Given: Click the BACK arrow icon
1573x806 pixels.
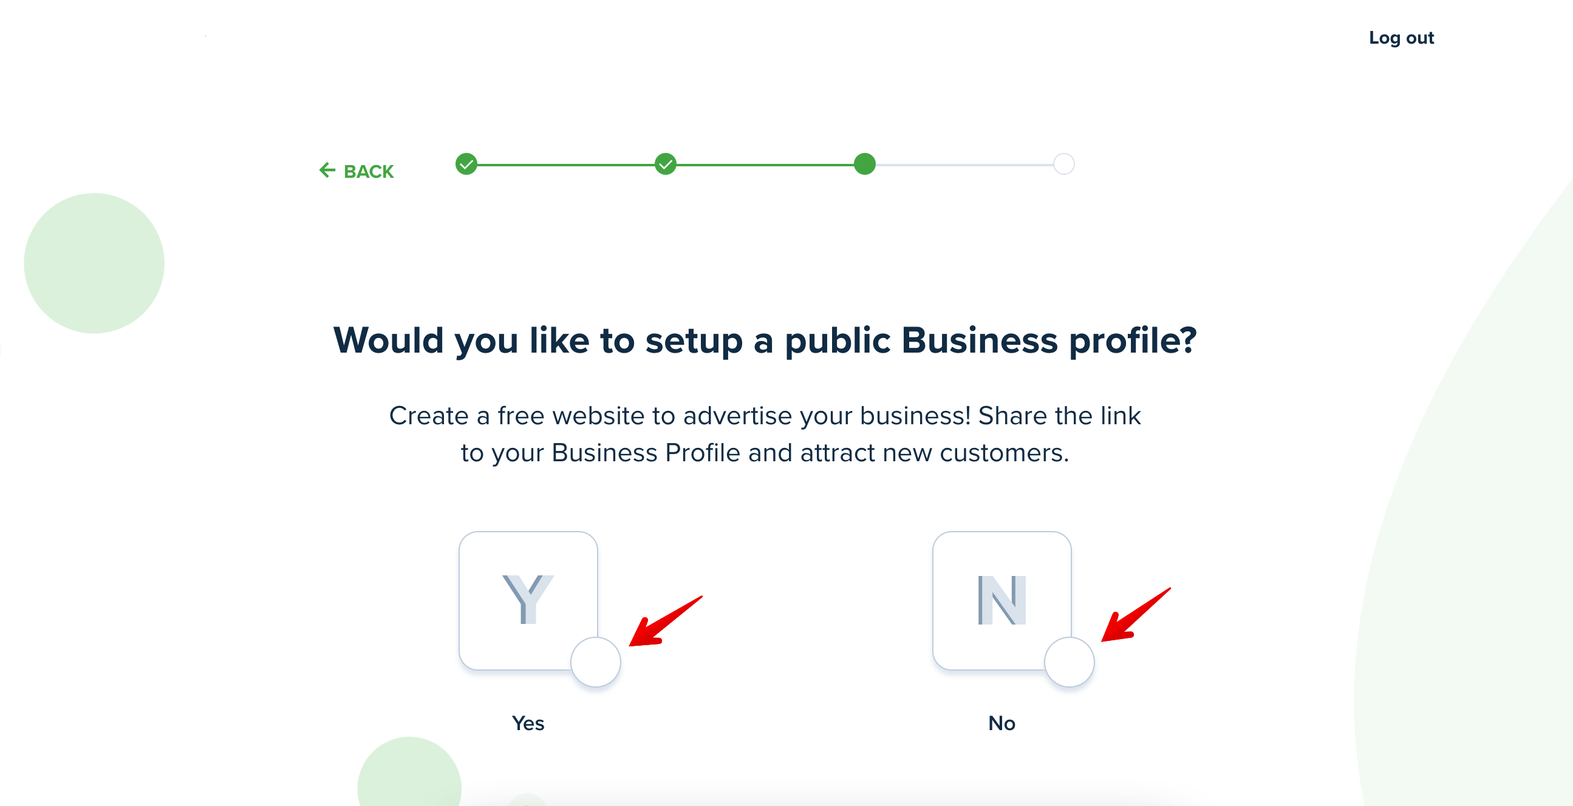Looking at the screenshot, I should pos(327,170).
